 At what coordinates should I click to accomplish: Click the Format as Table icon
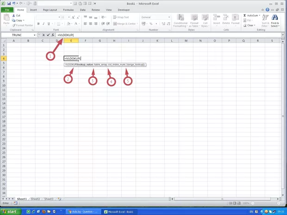click(194, 20)
